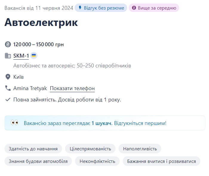Click the contact name 'Amina Tretyak'
The image size is (209, 176).
[30, 88]
